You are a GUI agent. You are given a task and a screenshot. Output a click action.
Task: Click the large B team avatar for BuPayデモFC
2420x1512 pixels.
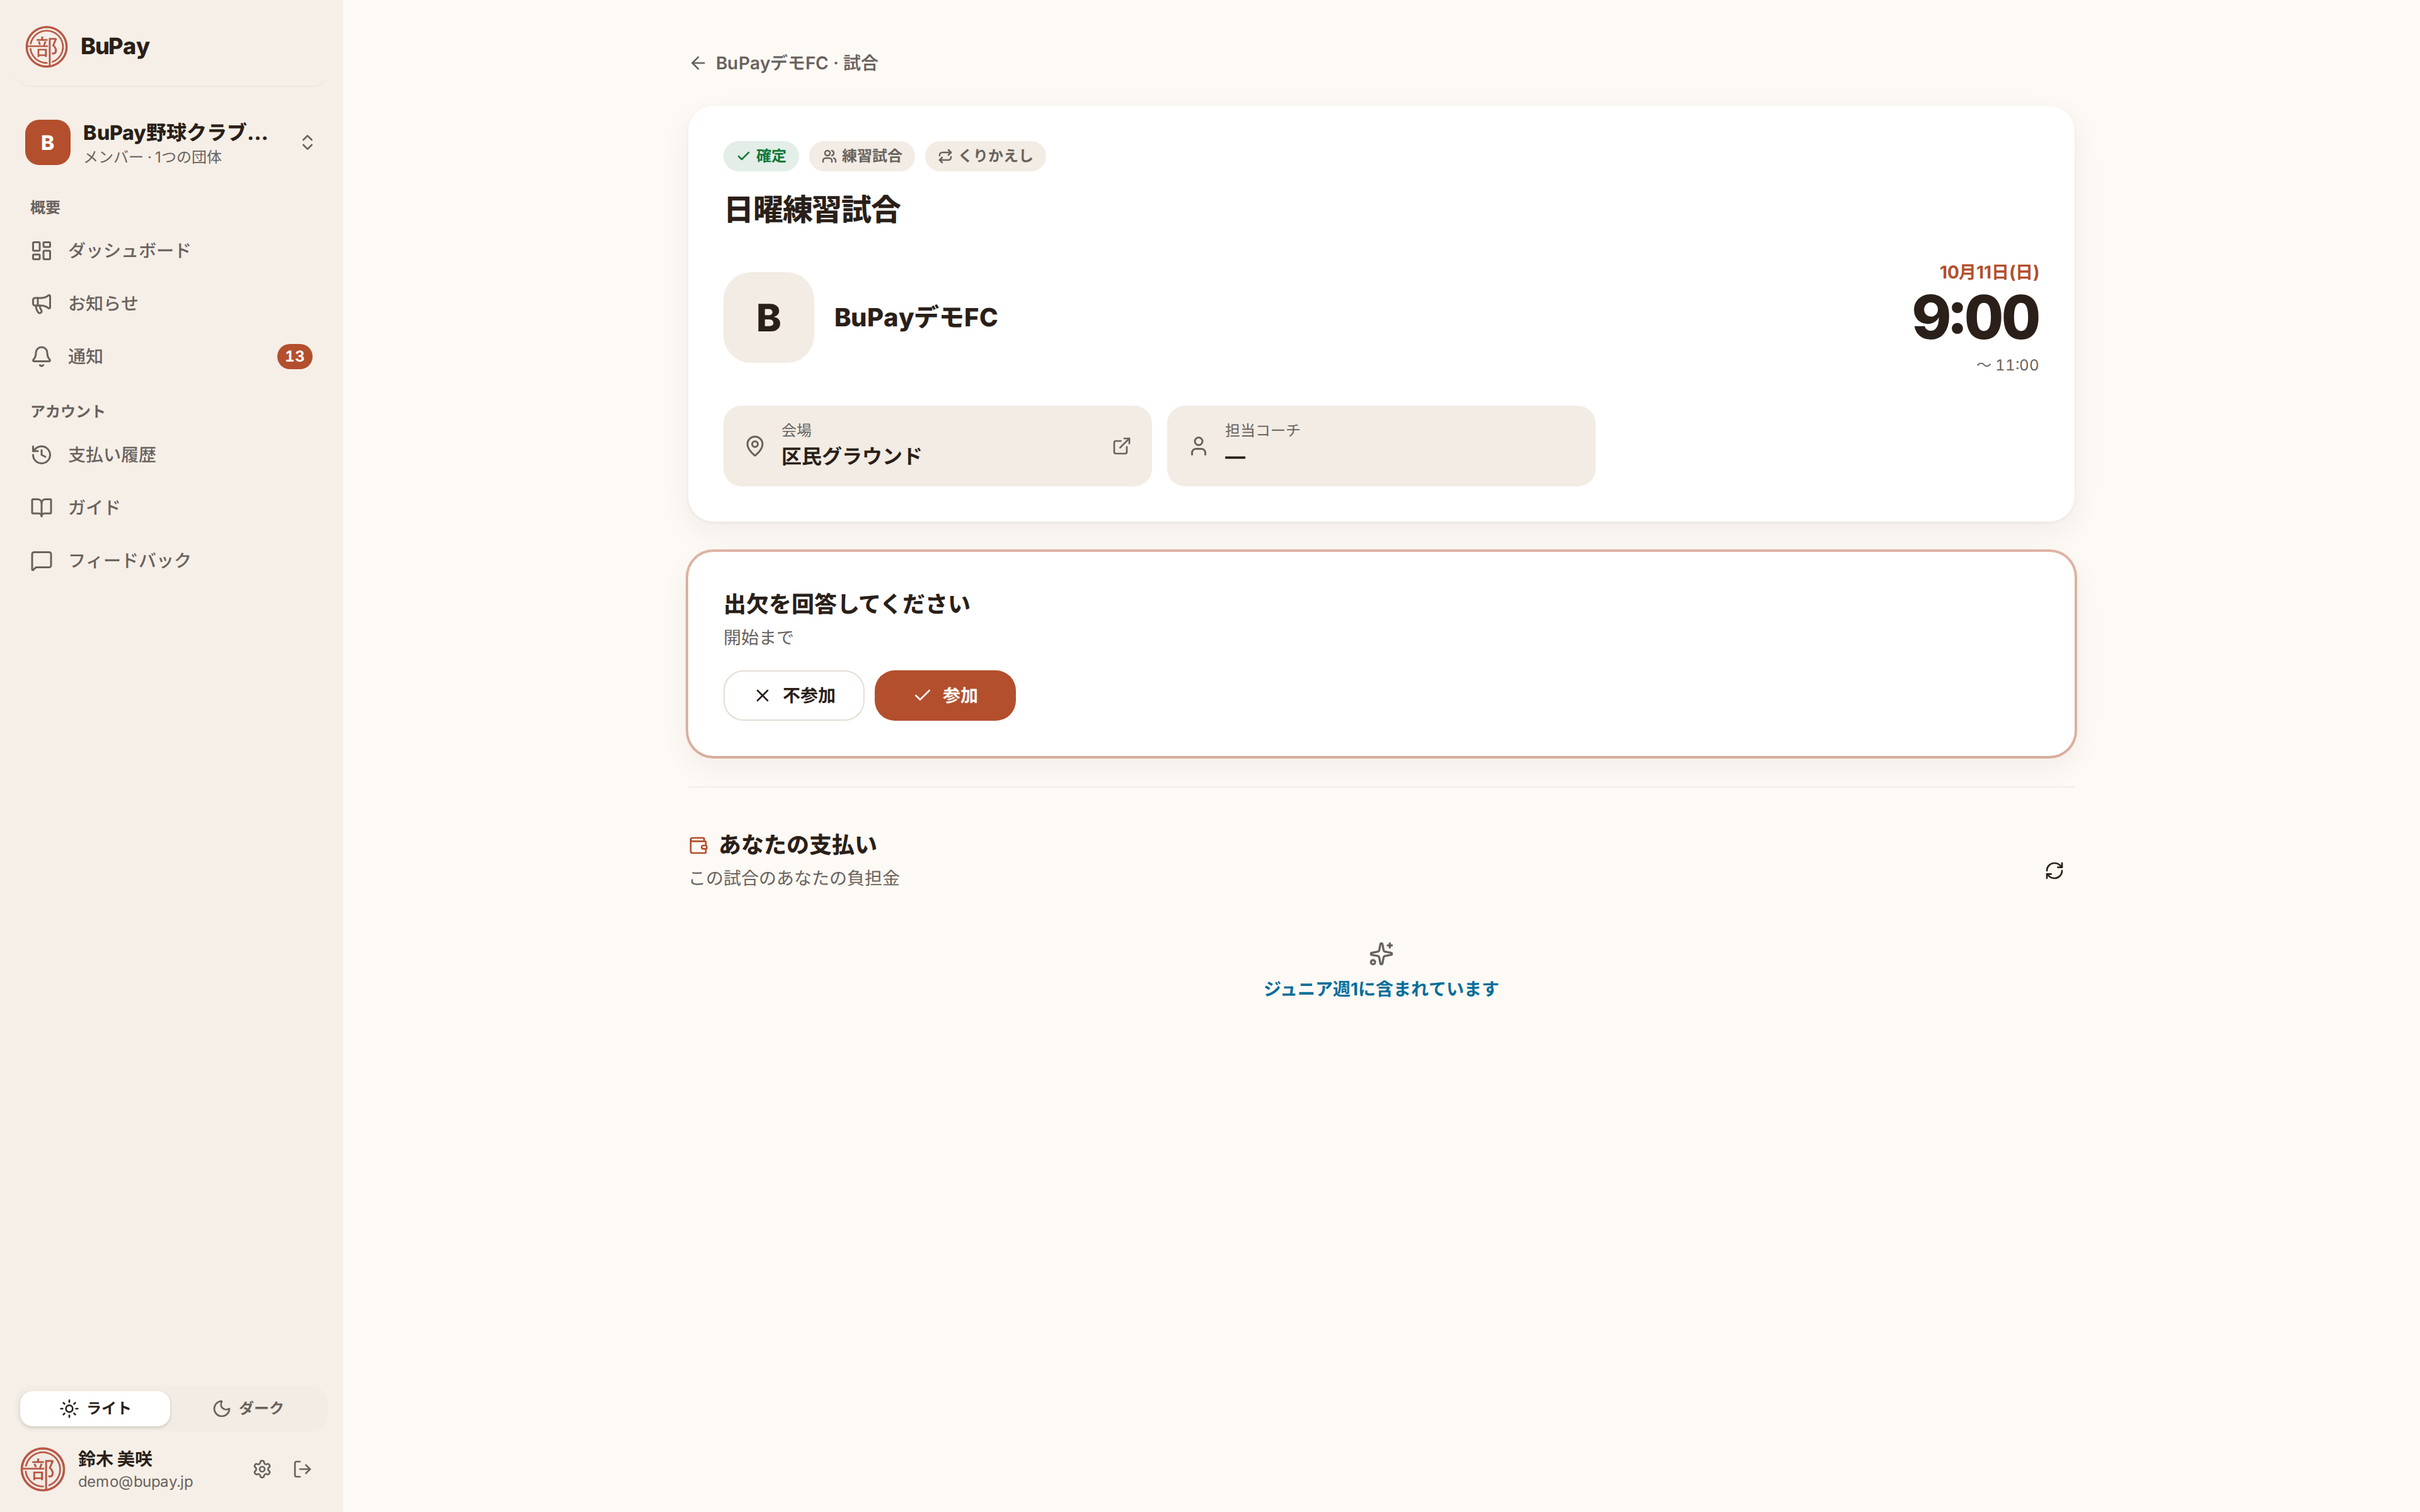coord(768,317)
